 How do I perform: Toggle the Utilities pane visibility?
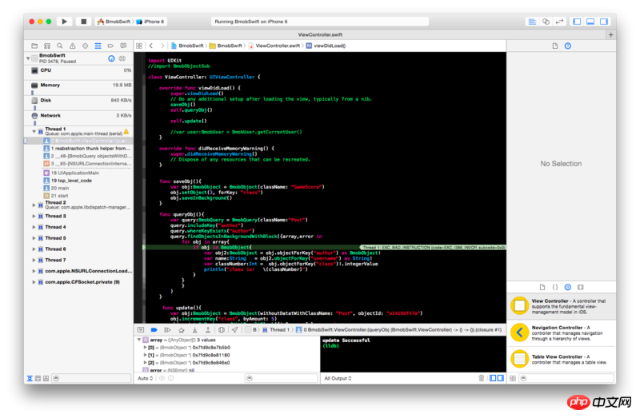604,22
